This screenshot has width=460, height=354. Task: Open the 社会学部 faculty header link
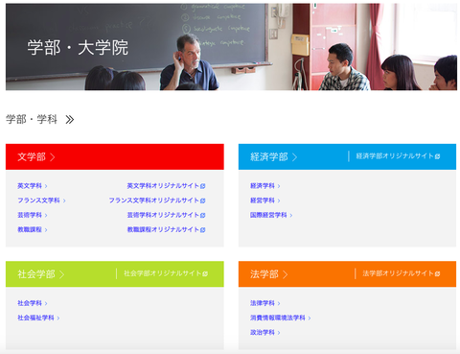36,274
